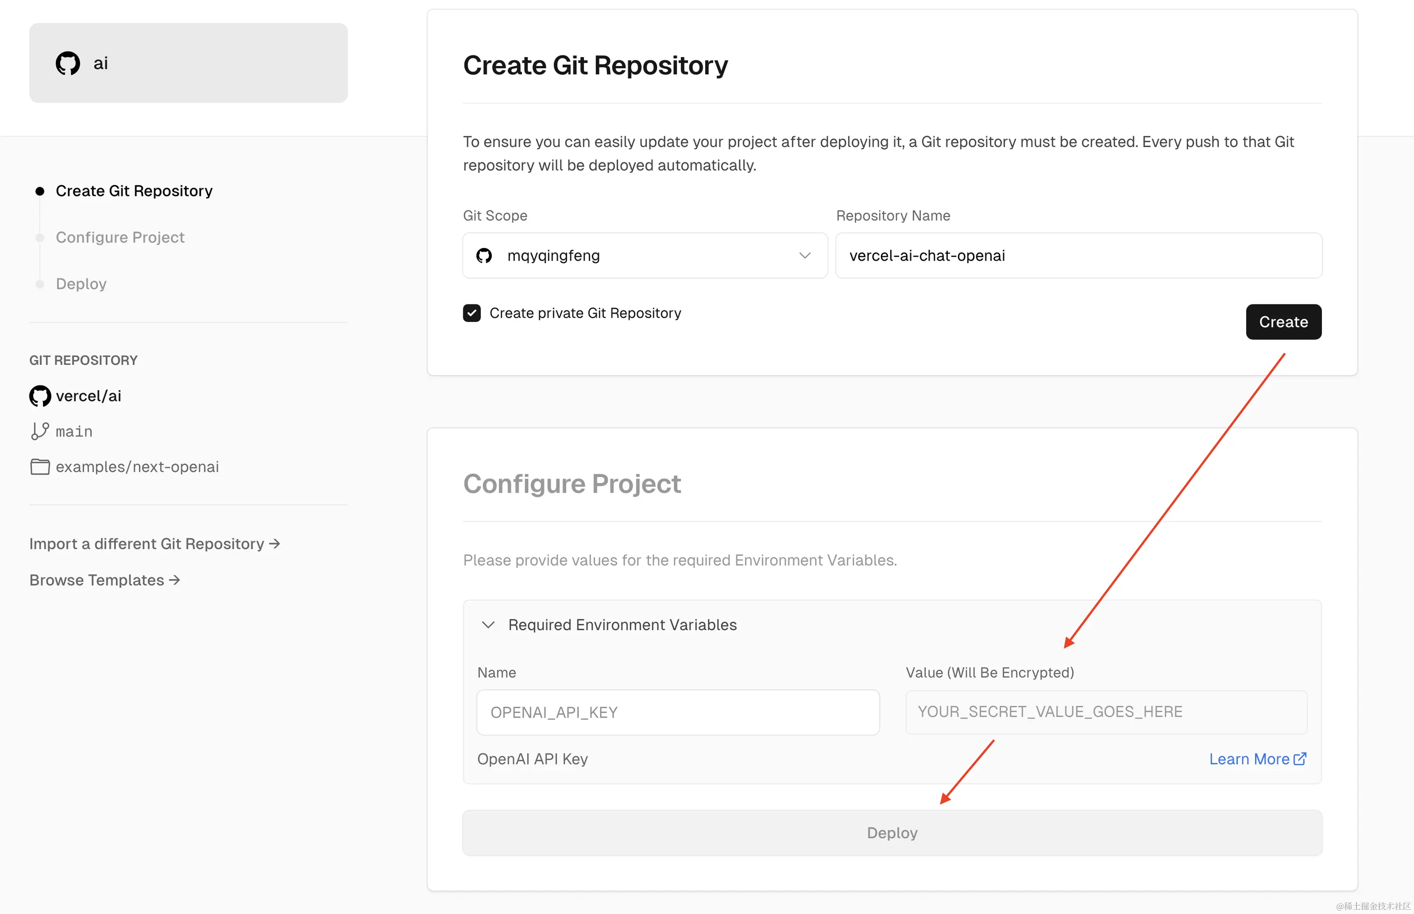Click external link icon after Learn More
Image resolution: width=1414 pixels, height=914 pixels.
pyautogui.click(x=1299, y=759)
